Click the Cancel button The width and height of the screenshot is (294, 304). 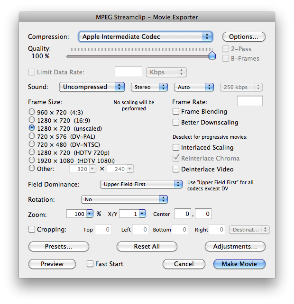pos(184,264)
